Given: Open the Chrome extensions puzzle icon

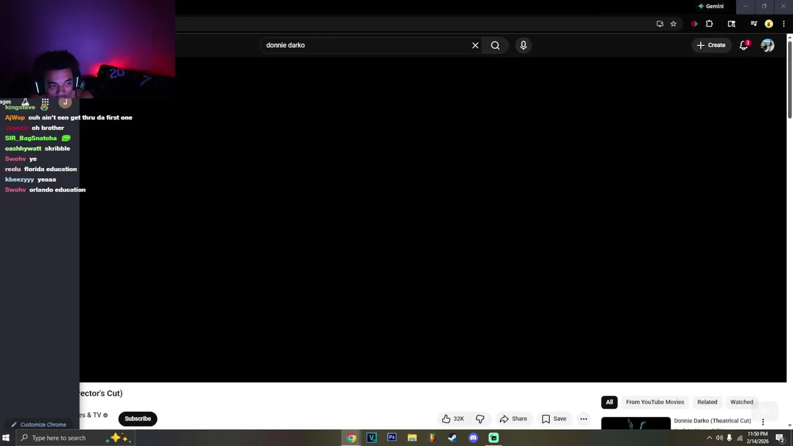Looking at the screenshot, I should point(709,24).
